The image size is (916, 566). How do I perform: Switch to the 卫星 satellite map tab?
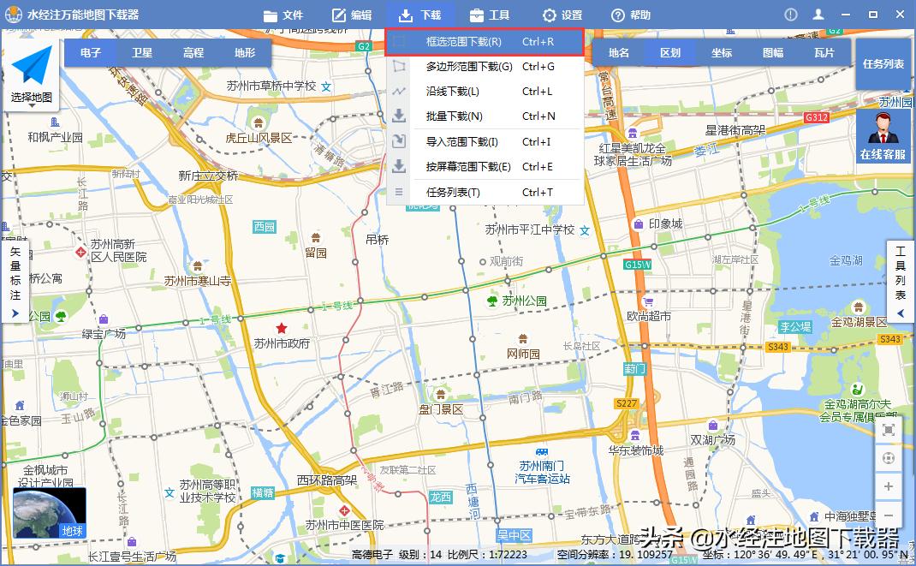pyautogui.click(x=141, y=52)
